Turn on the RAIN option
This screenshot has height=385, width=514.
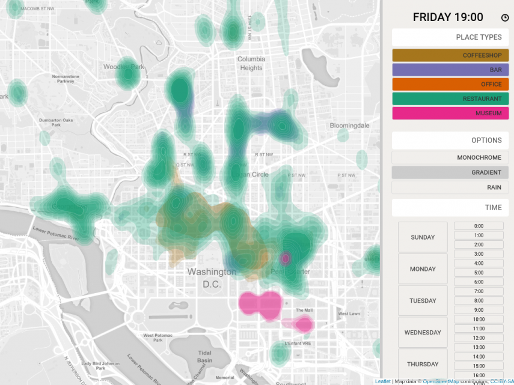(450, 187)
